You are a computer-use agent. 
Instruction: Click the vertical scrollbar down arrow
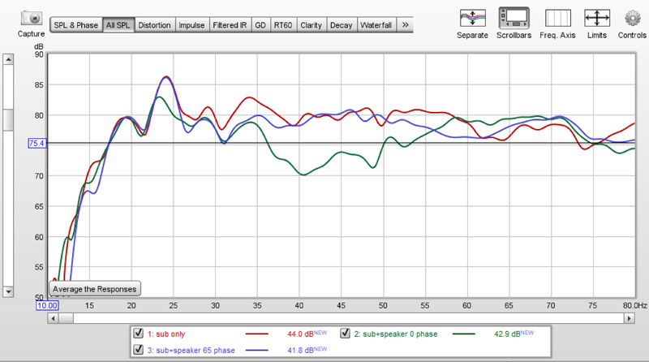[8, 291]
